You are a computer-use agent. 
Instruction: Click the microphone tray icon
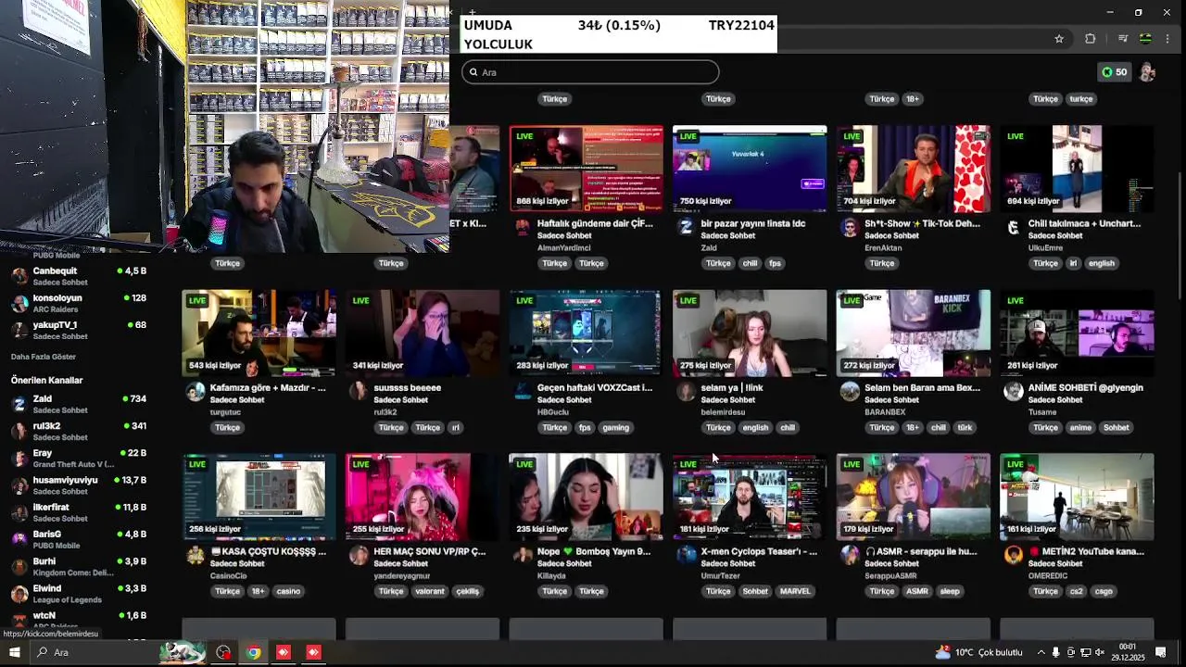1055,652
